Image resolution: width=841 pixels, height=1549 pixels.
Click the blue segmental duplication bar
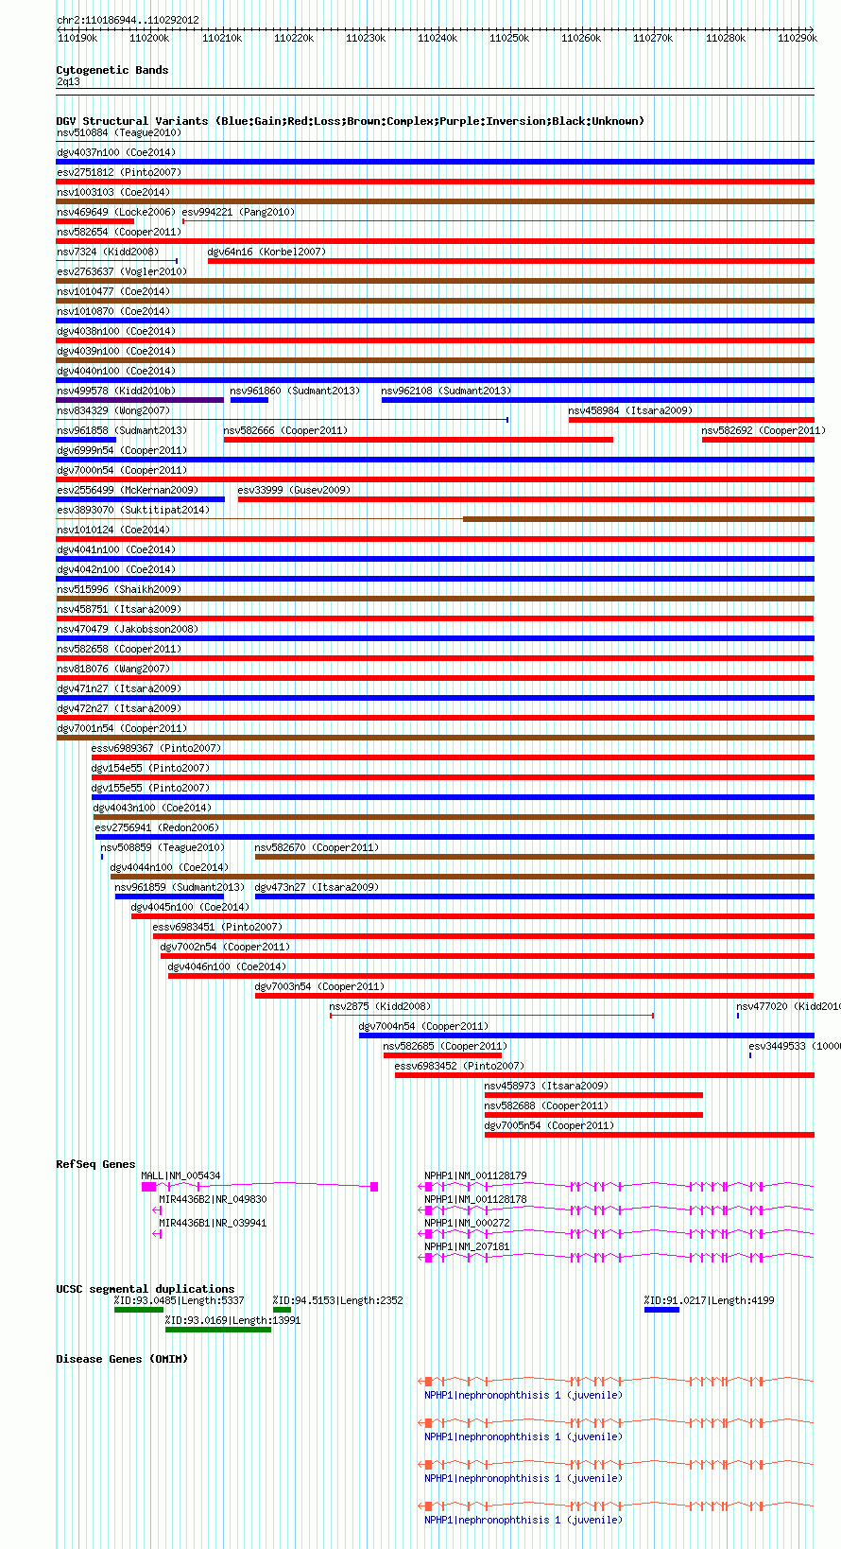pyautogui.click(x=661, y=1310)
